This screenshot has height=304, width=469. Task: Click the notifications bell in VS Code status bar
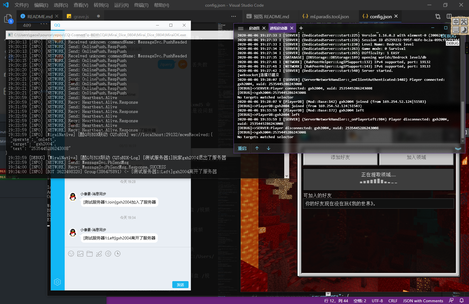461,301
